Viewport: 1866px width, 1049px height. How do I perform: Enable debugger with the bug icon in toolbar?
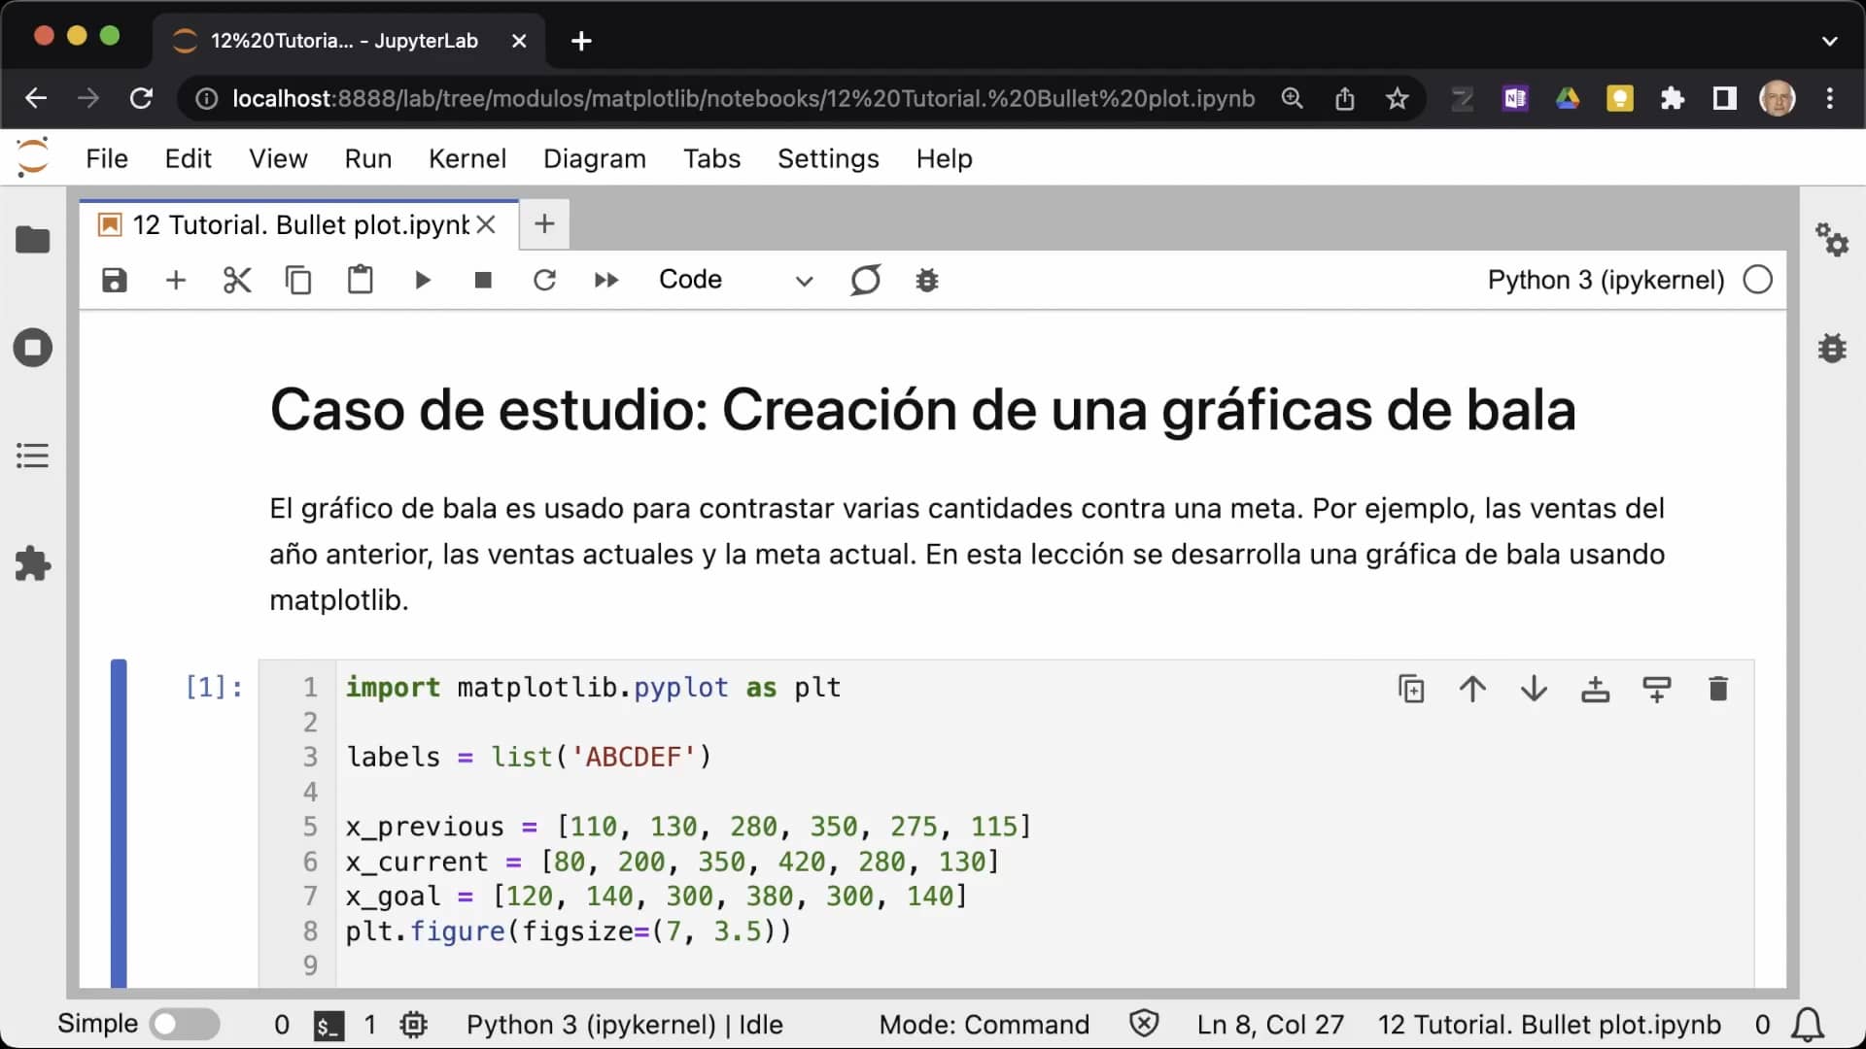point(927,281)
